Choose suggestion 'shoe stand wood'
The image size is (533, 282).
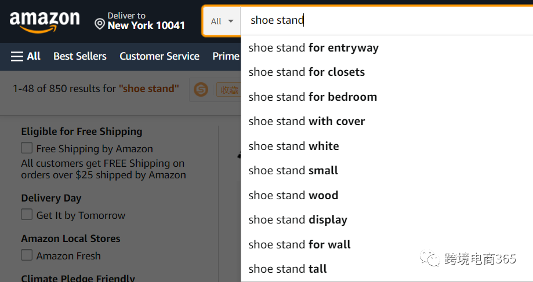pos(293,195)
